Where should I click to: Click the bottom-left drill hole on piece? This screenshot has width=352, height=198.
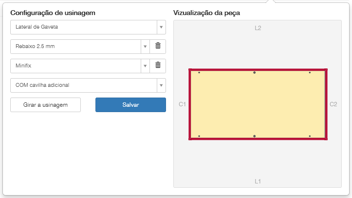[x=199, y=136]
